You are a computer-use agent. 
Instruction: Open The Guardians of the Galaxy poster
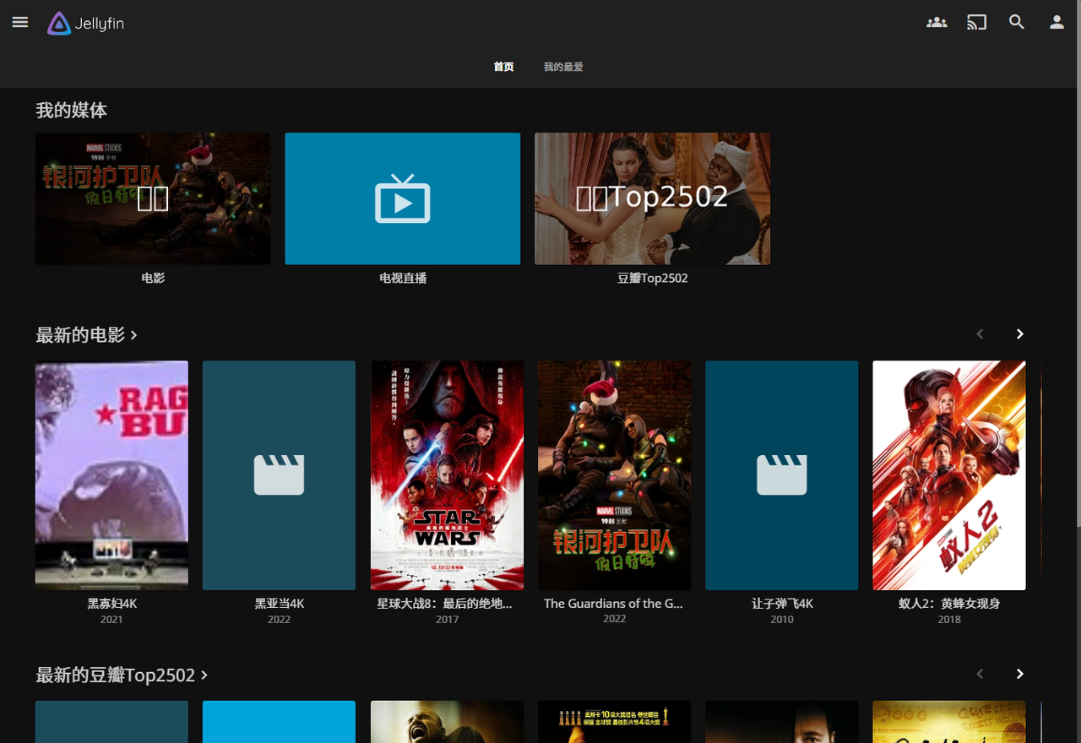tap(614, 475)
